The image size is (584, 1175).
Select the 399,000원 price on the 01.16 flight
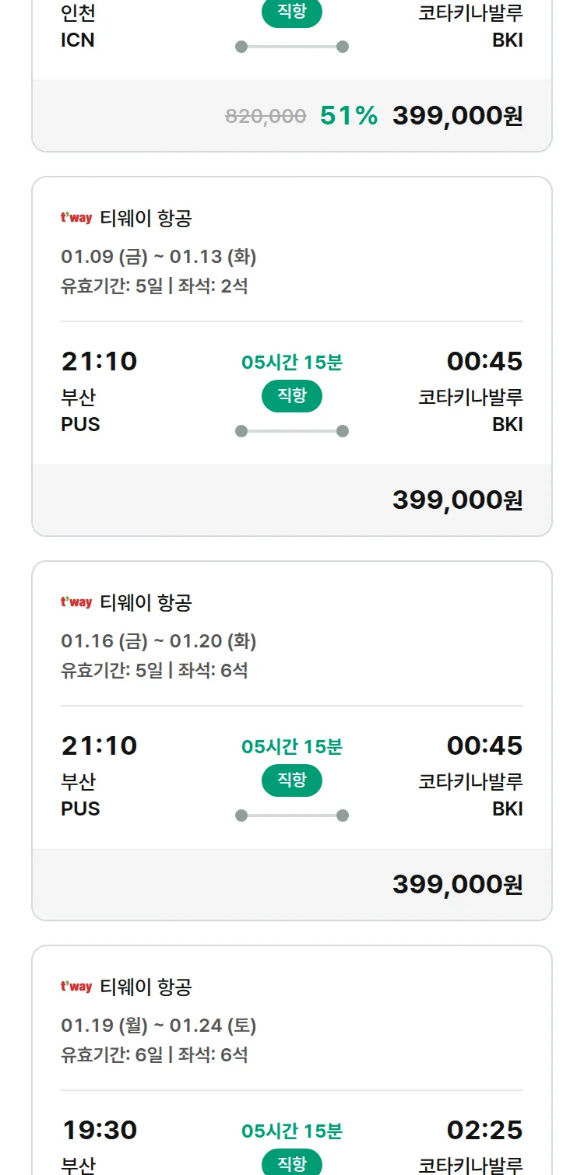click(457, 885)
